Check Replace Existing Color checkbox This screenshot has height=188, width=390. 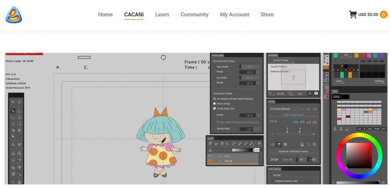pos(273,181)
